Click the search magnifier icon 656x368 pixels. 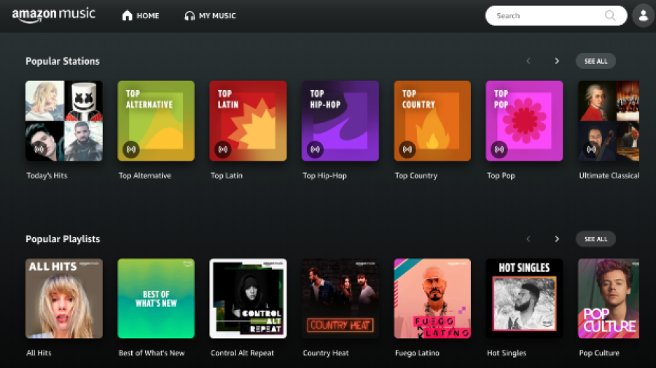click(x=610, y=15)
